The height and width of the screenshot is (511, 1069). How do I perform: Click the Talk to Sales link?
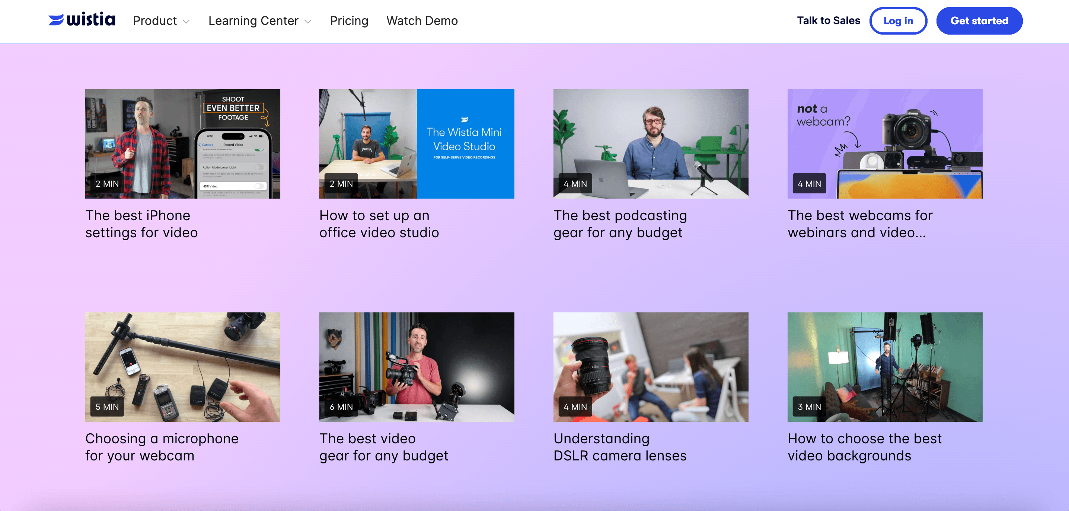pos(828,21)
